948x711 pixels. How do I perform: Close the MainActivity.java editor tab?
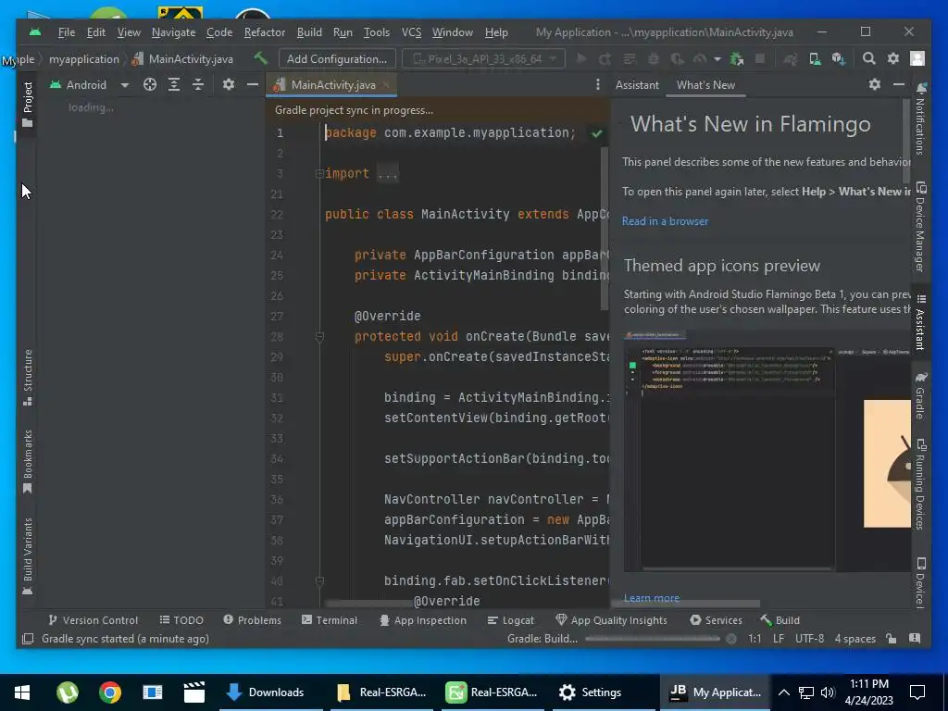386,84
